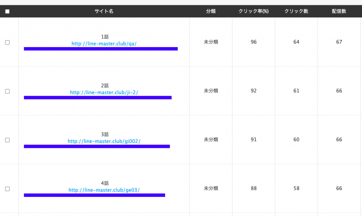The width and height of the screenshot is (362, 216).
Task: Click the blue rate bar under 1話
Action: (101, 49)
